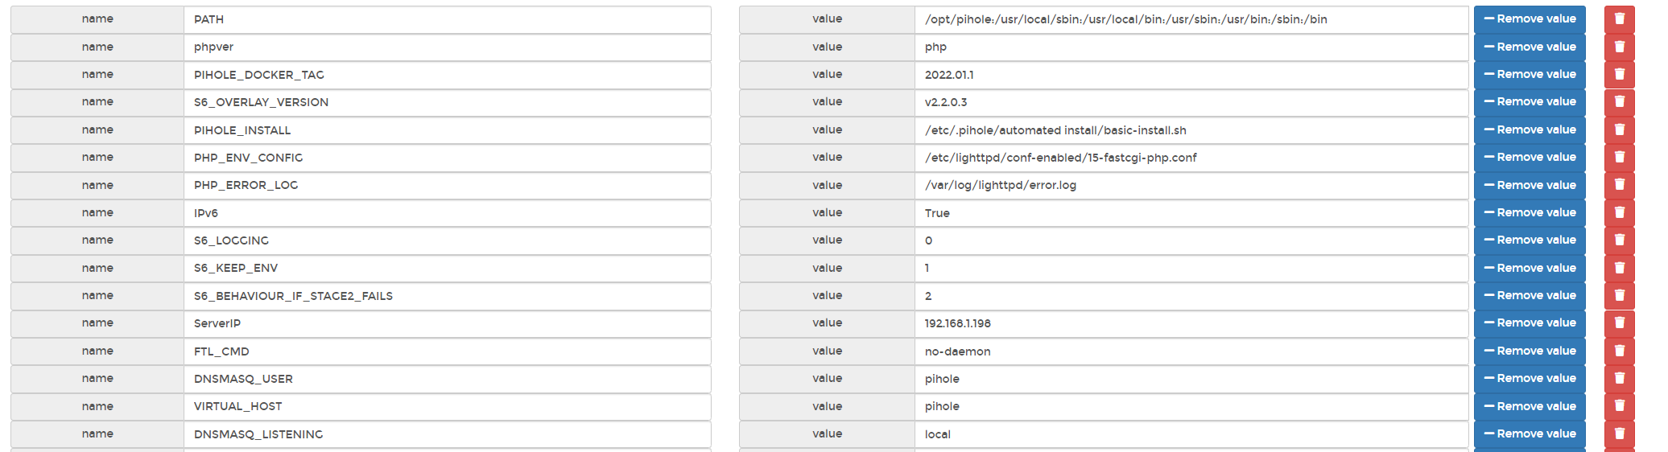
Task: Delete FTL_CMD row with trash icon
Action: pos(1619,351)
